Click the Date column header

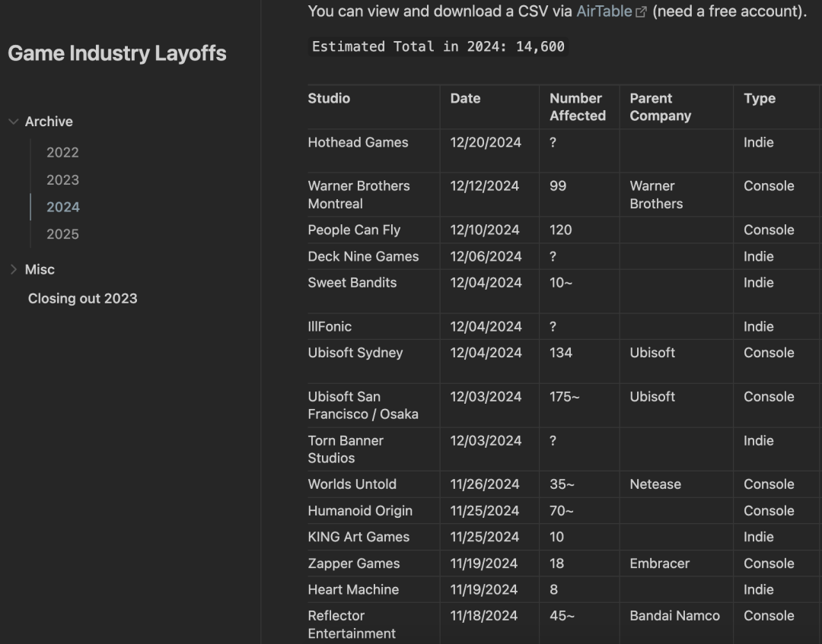tap(465, 99)
